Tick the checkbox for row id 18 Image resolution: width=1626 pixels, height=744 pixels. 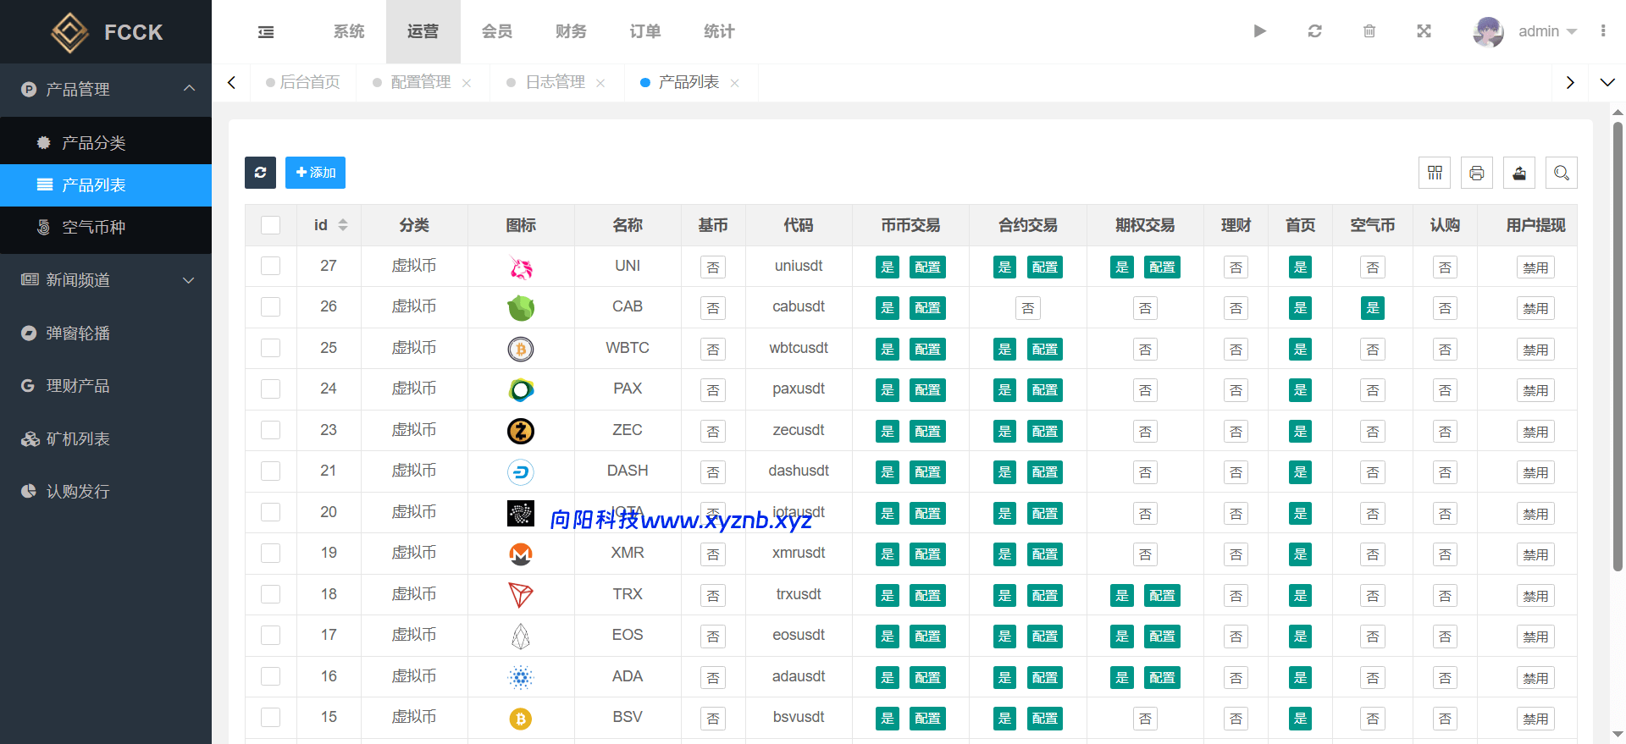coord(270,594)
